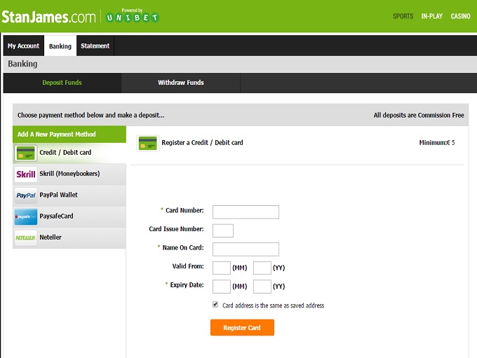
Task: Click the Expiry Date month box
Action: coord(221,286)
